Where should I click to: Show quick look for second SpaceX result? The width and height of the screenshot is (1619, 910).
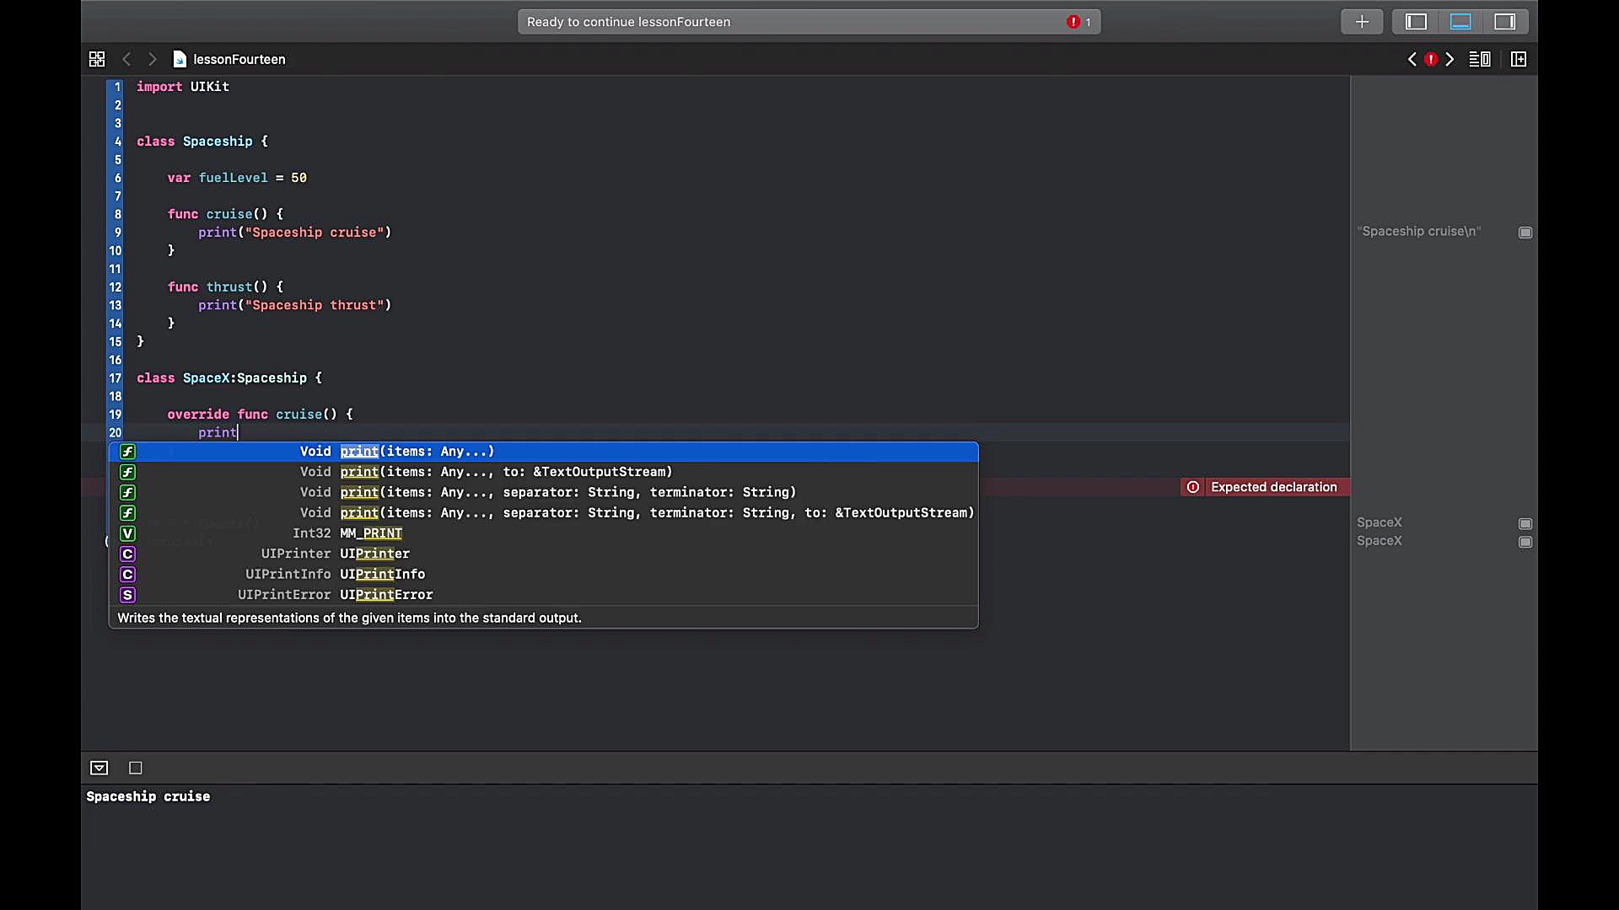(1525, 542)
